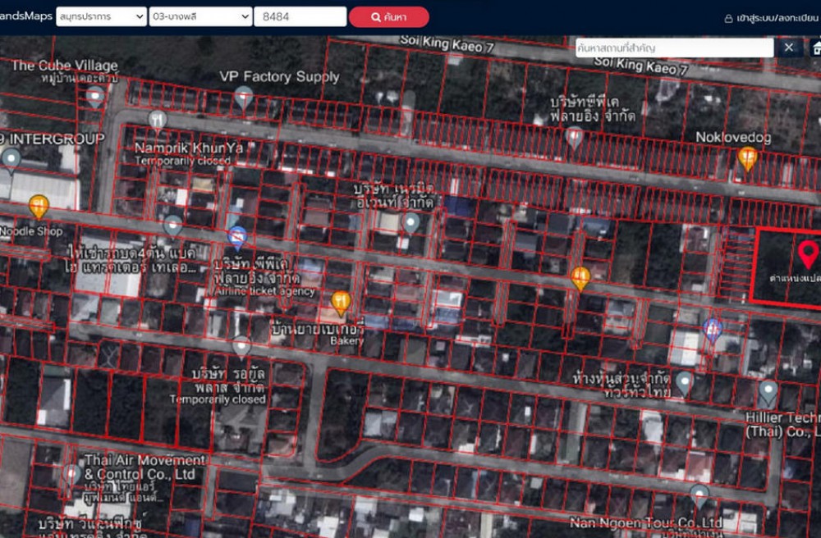Click the home icon beside place search
This screenshot has width=821, height=538.
815,48
